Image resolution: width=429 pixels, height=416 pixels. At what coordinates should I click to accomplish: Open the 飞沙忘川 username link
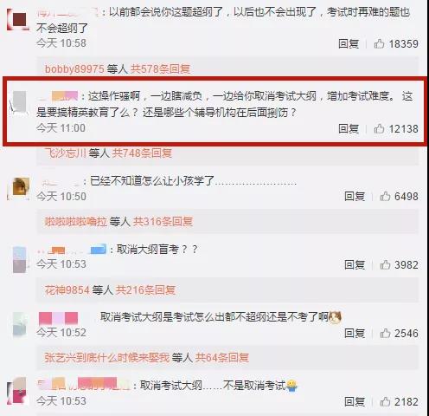66,153
